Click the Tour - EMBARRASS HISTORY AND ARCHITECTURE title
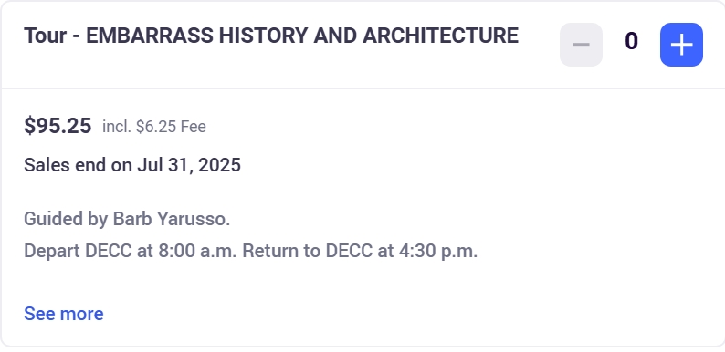Image resolution: width=725 pixels, height=352 pixels. click(271, 36)
